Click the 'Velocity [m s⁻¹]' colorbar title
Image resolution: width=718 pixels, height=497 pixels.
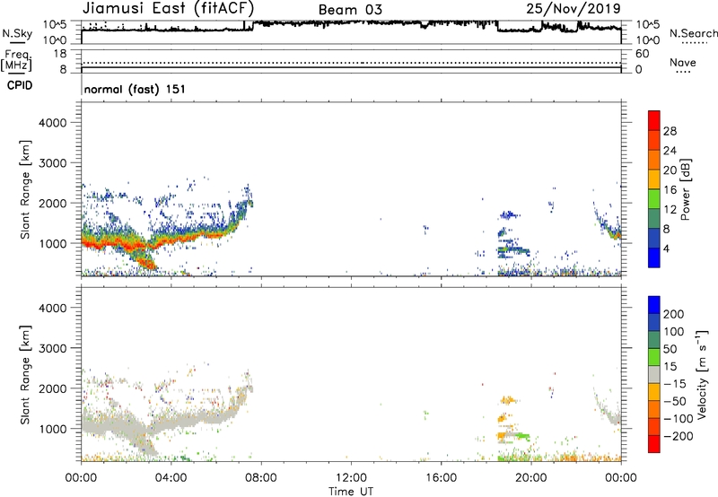[x=702, y=374]
